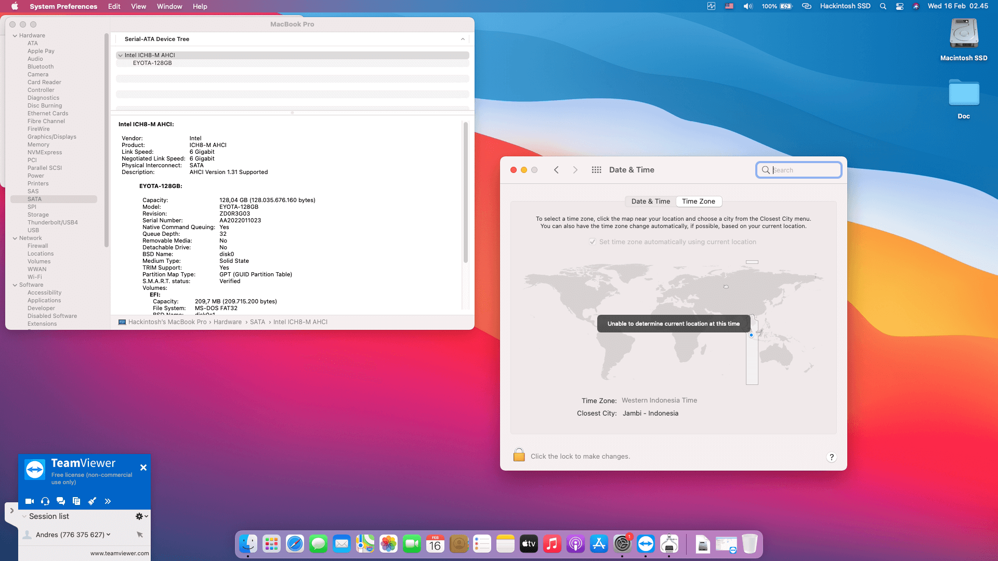
Task: Select the Time Zone tab
Action: click(x=699, y=202)
